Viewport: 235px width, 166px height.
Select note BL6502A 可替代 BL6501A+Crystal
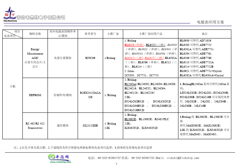click(x=202, y=75)
